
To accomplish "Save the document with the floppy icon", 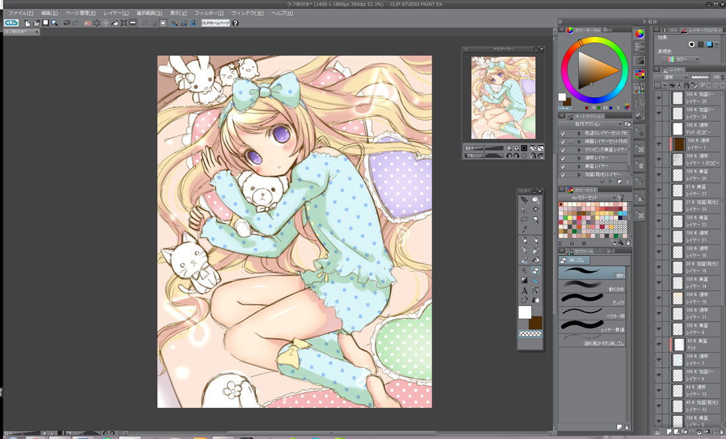I will pyautogui.click(x=46, y=23).
